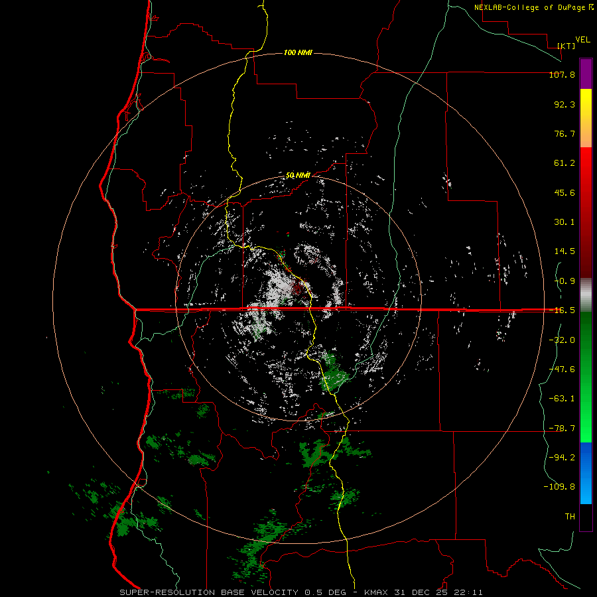Click the gray segment of the color bar

(586, 295)
